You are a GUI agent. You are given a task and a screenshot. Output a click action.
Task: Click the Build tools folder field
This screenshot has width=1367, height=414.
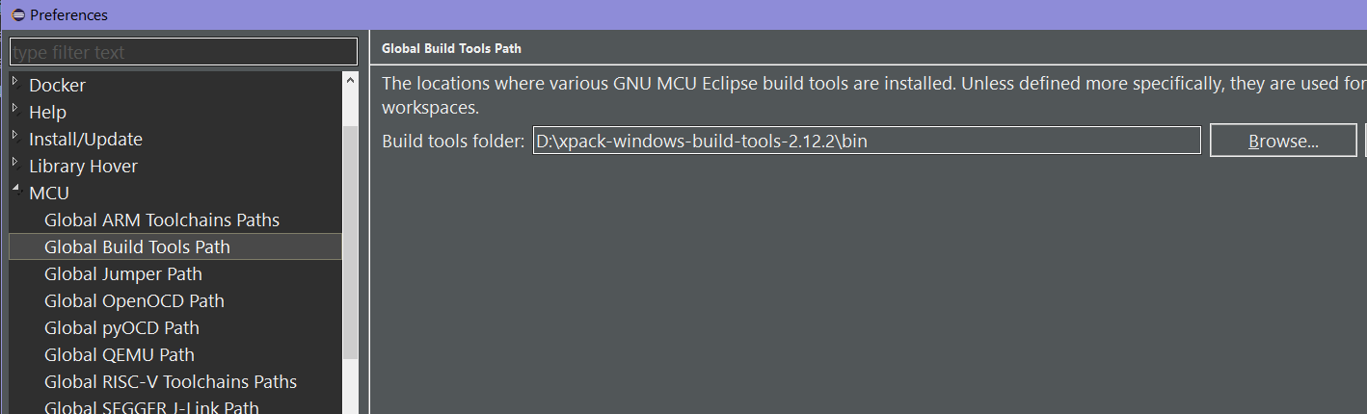point(867,141)
